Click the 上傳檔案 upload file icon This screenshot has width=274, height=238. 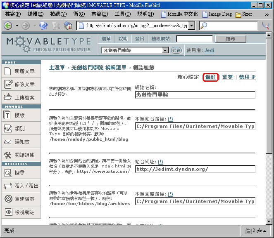(8, 97)
